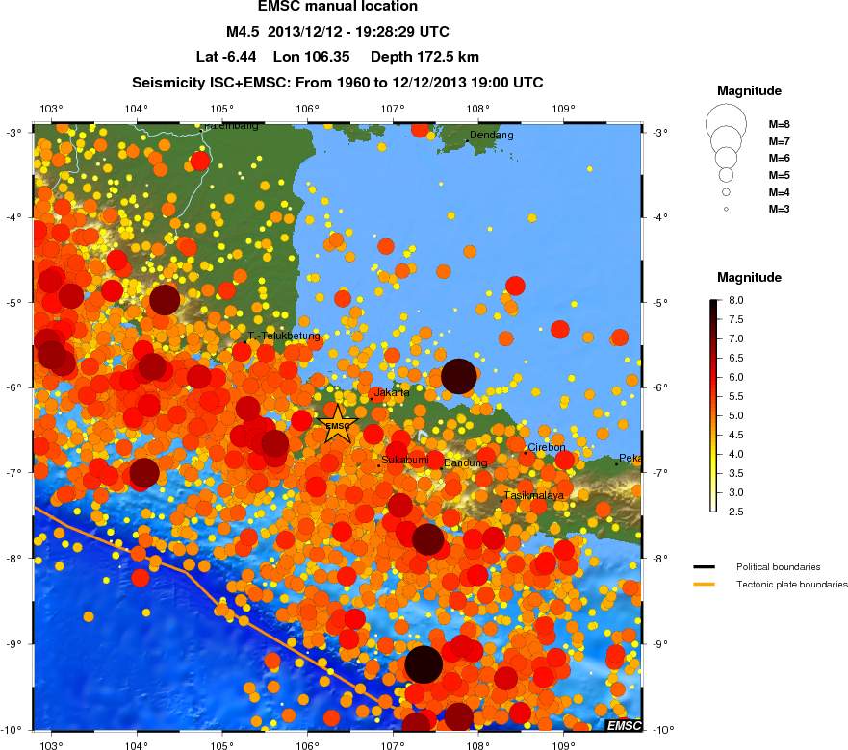Click the '5.0' color scale value
Viewport: 848px width, 750px height.
click(736, 415)
